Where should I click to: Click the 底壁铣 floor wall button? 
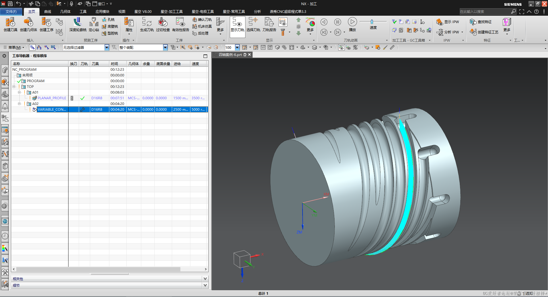click(110, 26)
